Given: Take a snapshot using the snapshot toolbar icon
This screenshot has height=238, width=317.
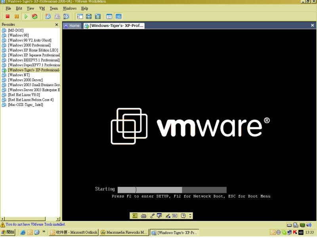Looking at the screenshot, I should [48, 16].
